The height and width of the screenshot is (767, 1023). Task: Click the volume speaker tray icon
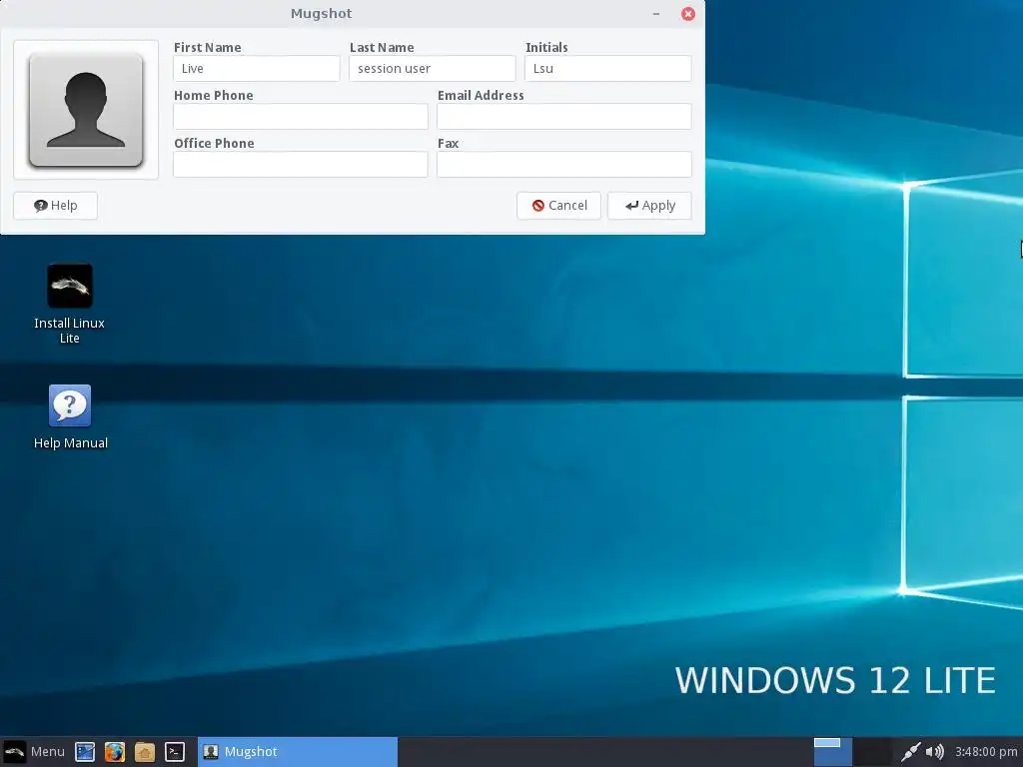tap(934, 752)
